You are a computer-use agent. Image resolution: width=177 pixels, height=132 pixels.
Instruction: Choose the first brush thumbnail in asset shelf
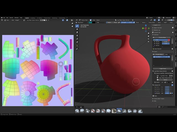coord(77,111)
